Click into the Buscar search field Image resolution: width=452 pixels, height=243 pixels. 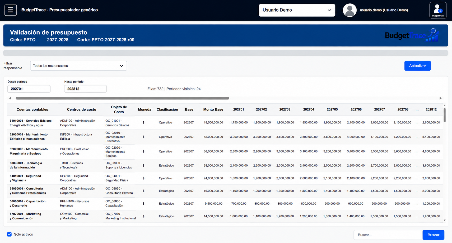click(388, 235)
